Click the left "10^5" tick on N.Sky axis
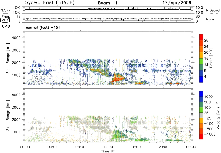 pyautogui.click(x=17, y=7)
